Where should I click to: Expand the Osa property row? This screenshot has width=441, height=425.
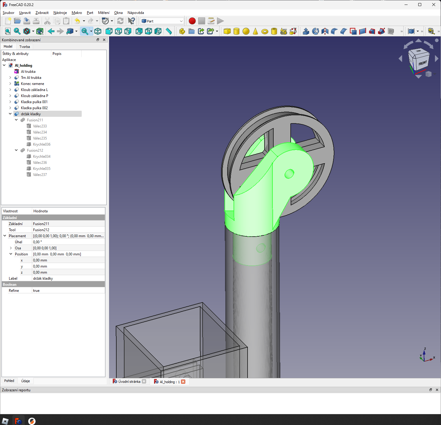(x=11, y=248)
